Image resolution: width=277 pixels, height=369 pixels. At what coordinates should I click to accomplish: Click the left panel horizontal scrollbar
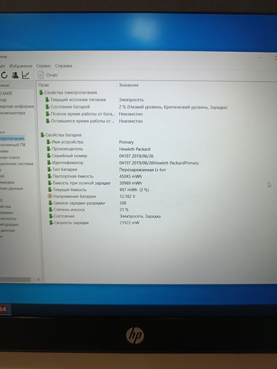(x=15, y=279)
